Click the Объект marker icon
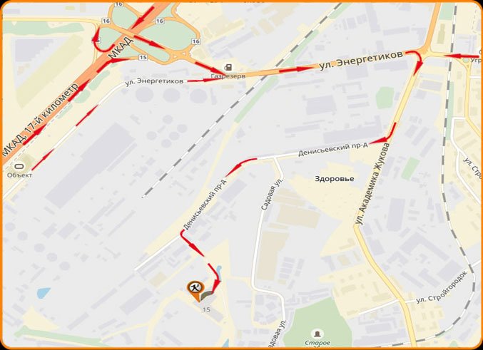 click(x=19, y=167)
